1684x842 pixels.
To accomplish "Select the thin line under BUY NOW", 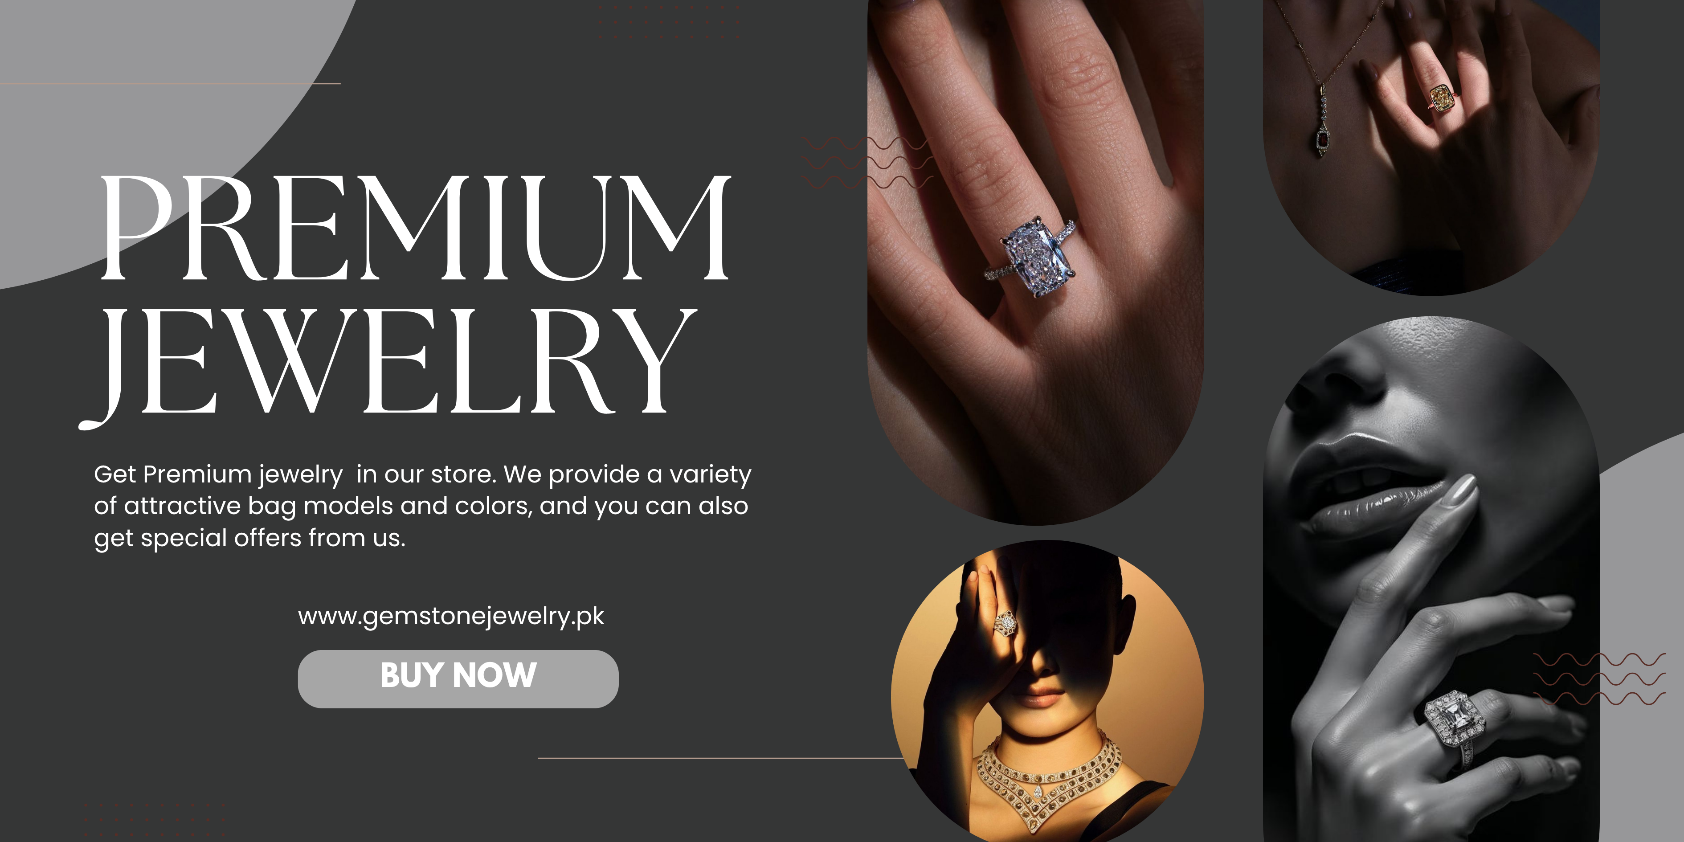I will pos(720,758).
